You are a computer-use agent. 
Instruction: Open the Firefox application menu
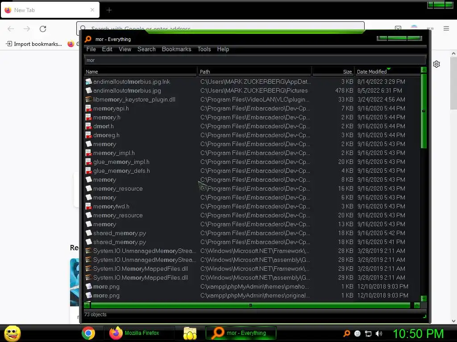446,28
